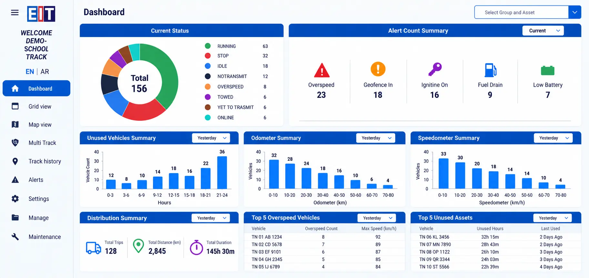589x278 pixels.
Task: Click the Settings gear icon
Action: point(15,199)
